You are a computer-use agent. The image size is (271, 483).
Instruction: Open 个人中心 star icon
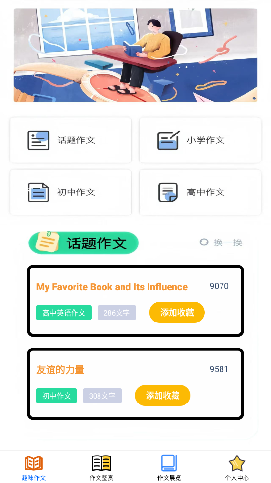click(x=237, y=463)
